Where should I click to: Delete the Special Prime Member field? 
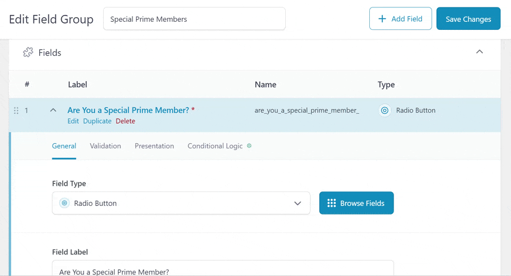[126, 121]
